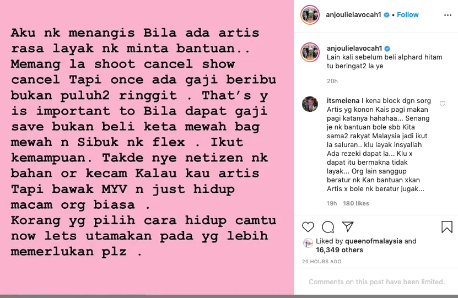Viewport: 458px width, 298px height.
Task: View the 16,349 others who liked
Action: 340,250
